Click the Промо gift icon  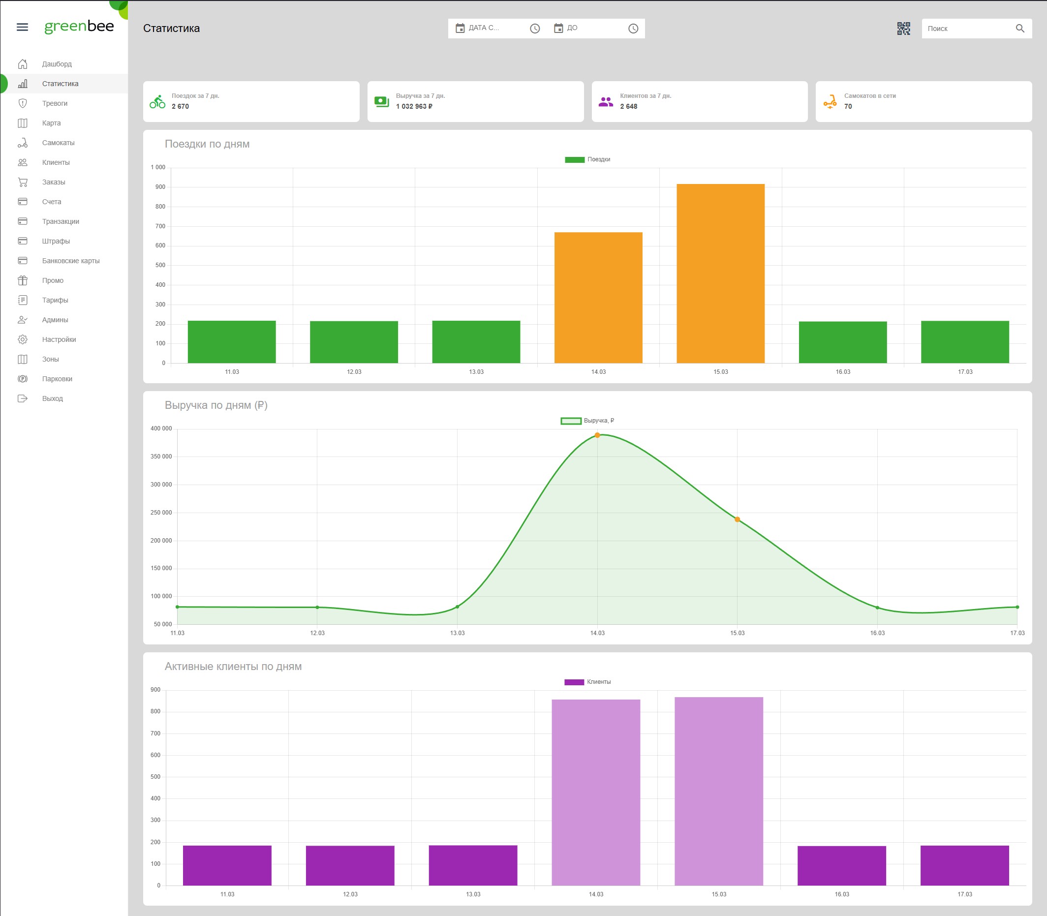tap(23, 280)
